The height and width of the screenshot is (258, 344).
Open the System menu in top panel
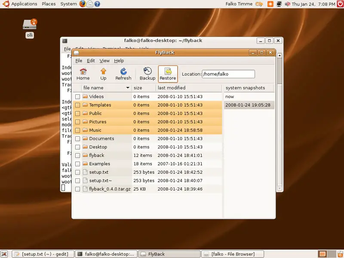[68, 4]
